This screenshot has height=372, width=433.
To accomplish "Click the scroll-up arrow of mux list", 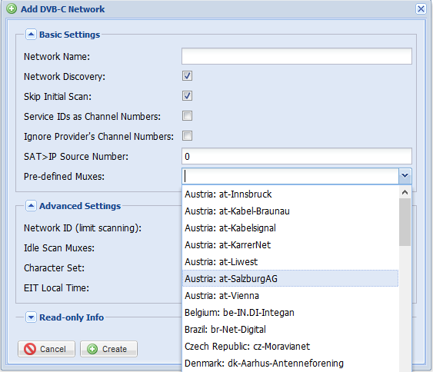I will coord(405,192).
